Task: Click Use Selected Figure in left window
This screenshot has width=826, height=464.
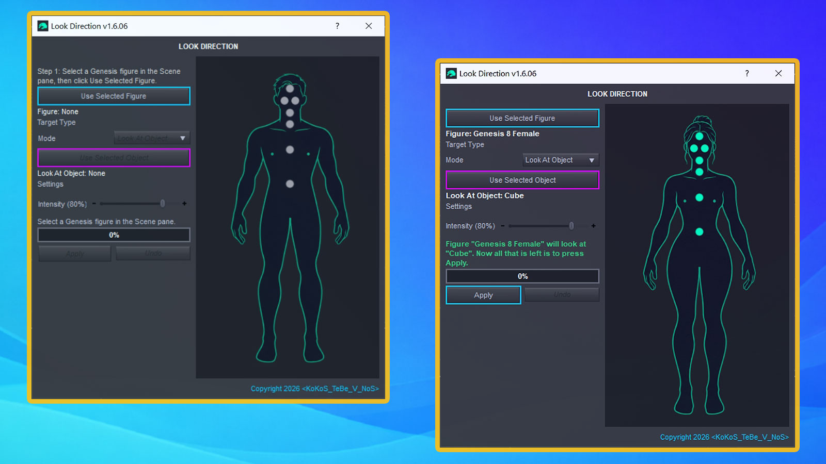Action: point(114,96)
